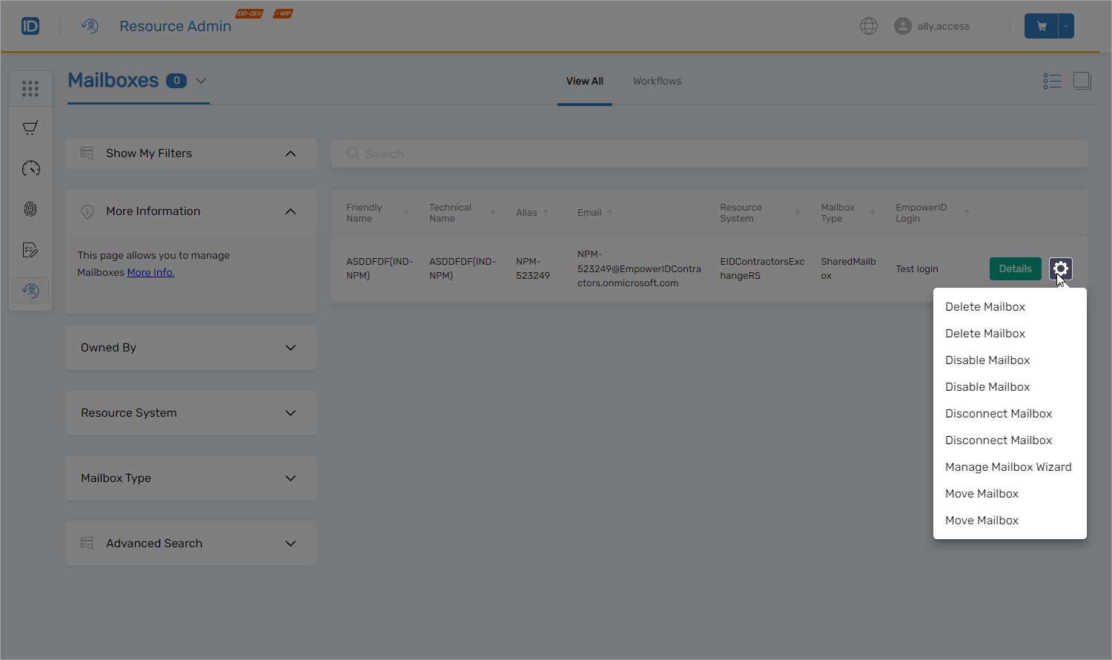Choose Manage Mailbox Wizard from the menu
This screenshot has width=1112, height=660.
click(1008, 466)
